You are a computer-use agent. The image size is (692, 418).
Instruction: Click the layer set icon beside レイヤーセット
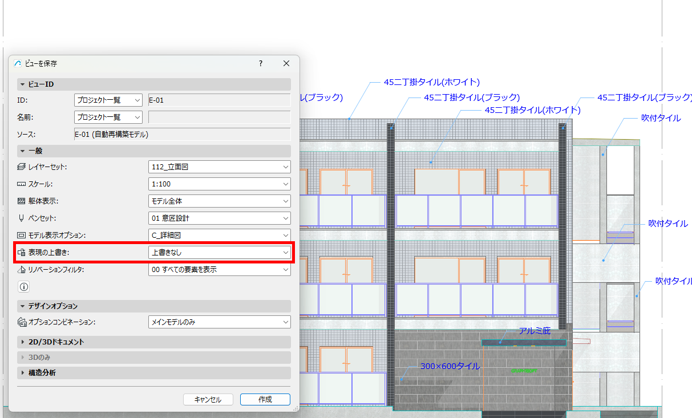click(22, 167)
